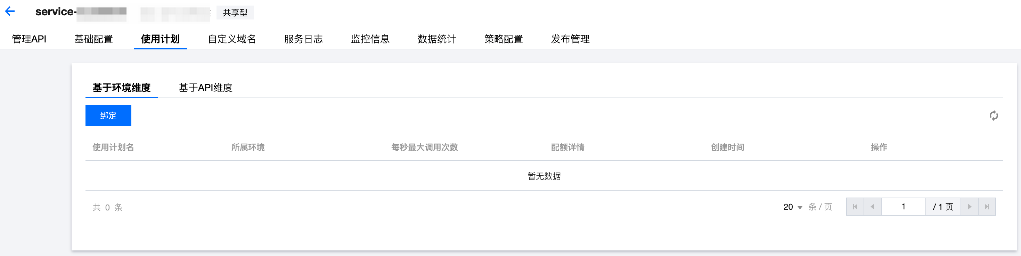The height and width of the screenshot is (256, 1021).
Task: Go to next page arrow
Action: click(x=970, y=207)
